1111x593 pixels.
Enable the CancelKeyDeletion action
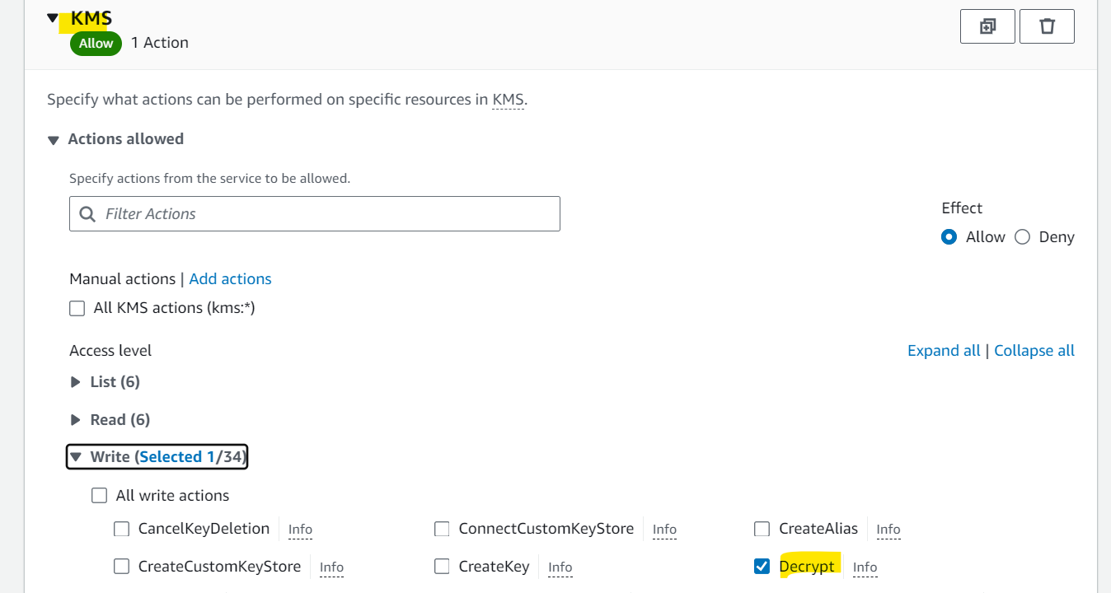click(122, 529)
